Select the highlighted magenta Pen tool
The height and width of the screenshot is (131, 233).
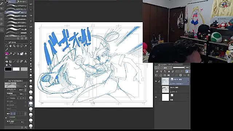7,53
